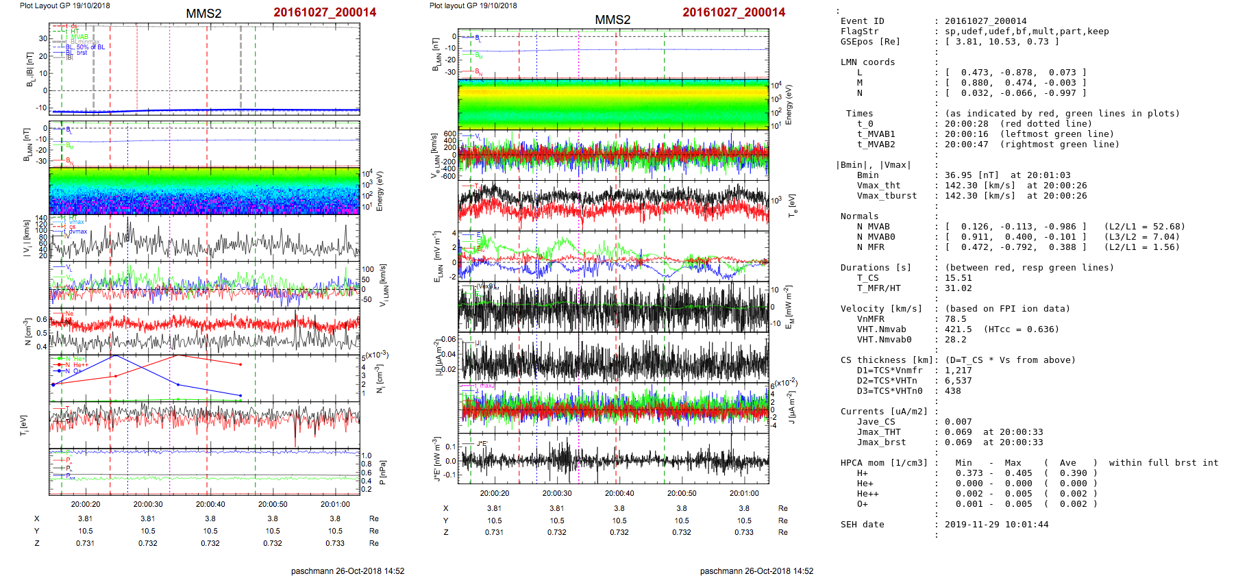The width and height of the screenshot is (1236, 576).
Task: Click the 20:01:00 time tick on right plot
Action: coord(743,493)
